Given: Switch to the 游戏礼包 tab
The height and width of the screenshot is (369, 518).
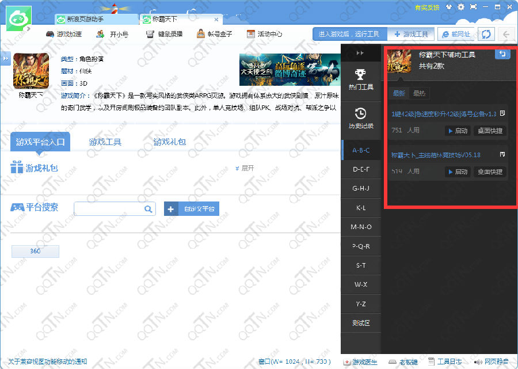Looking at the screenshot, I should (169, 142).
